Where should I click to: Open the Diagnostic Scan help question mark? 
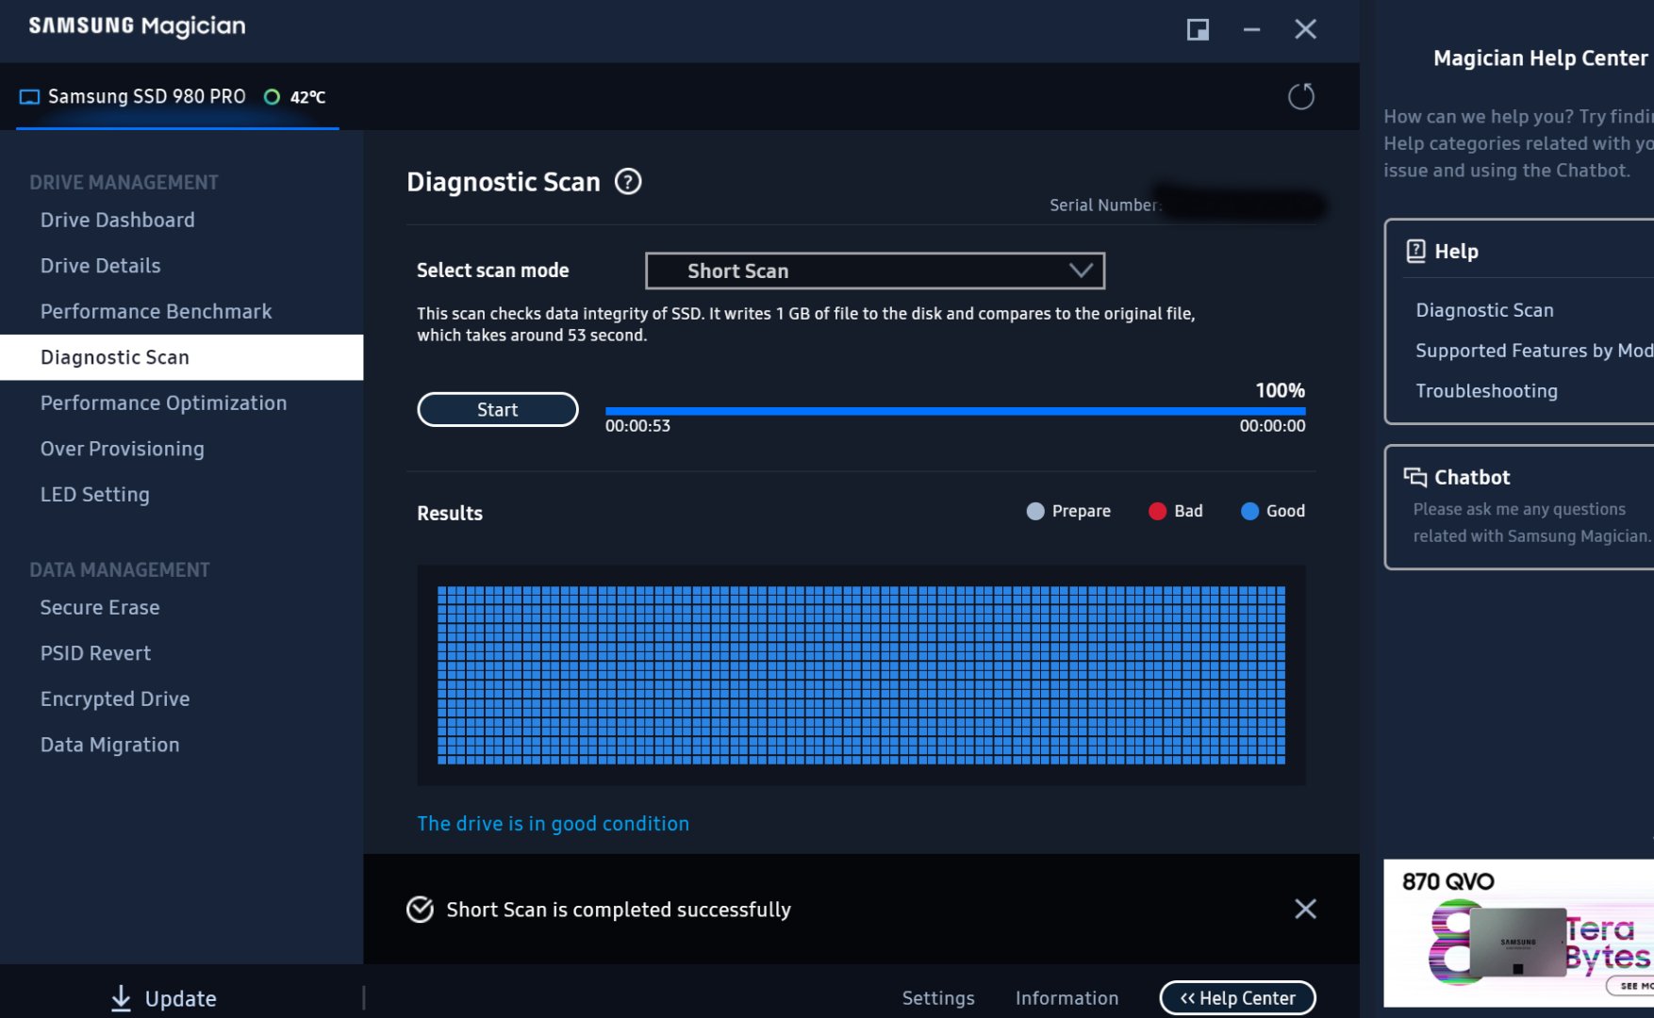coord(628,181)
